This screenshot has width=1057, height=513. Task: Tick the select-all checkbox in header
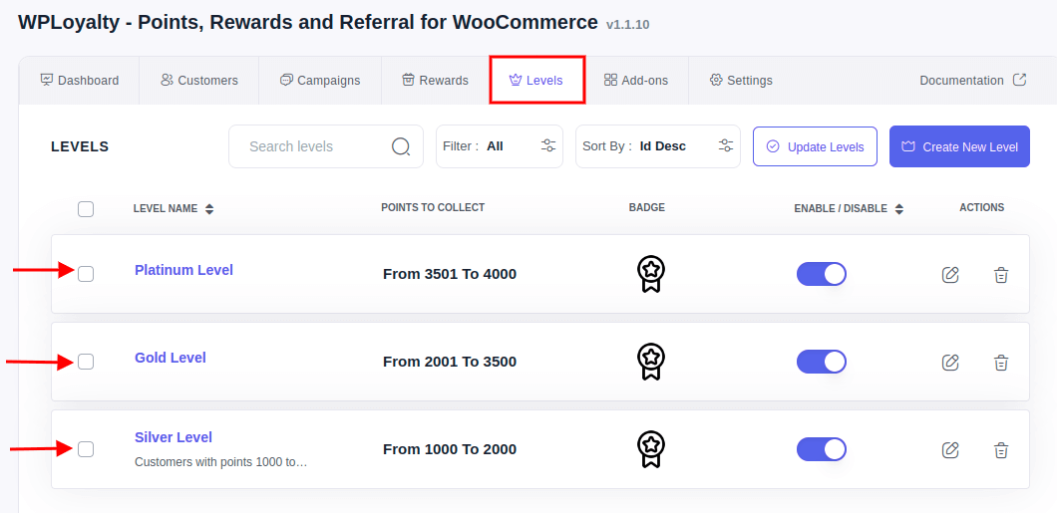click(86, 209)
